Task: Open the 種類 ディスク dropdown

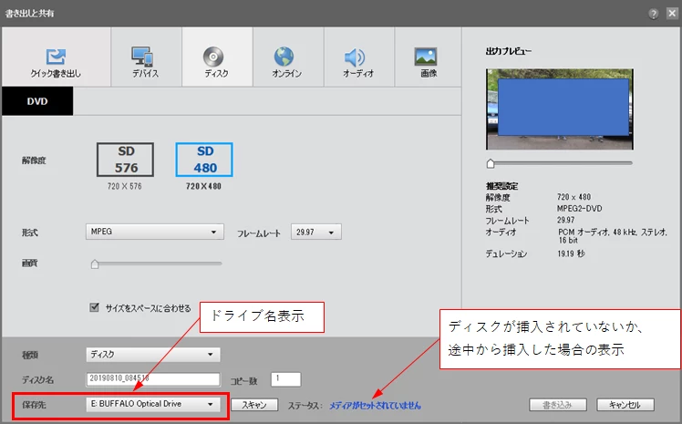Action: pyautogui.click(x=153, y=355)
